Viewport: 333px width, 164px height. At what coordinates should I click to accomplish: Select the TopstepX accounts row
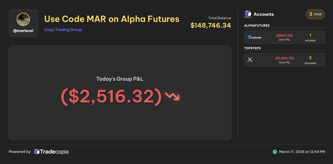(x=284, y=59)
